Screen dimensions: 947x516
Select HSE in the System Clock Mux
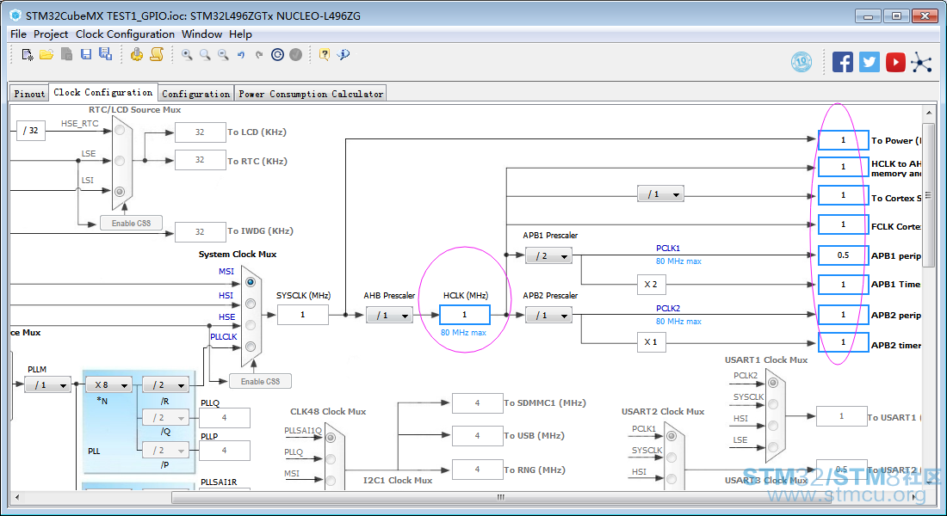pyautogui.click(x=250, y=325)
